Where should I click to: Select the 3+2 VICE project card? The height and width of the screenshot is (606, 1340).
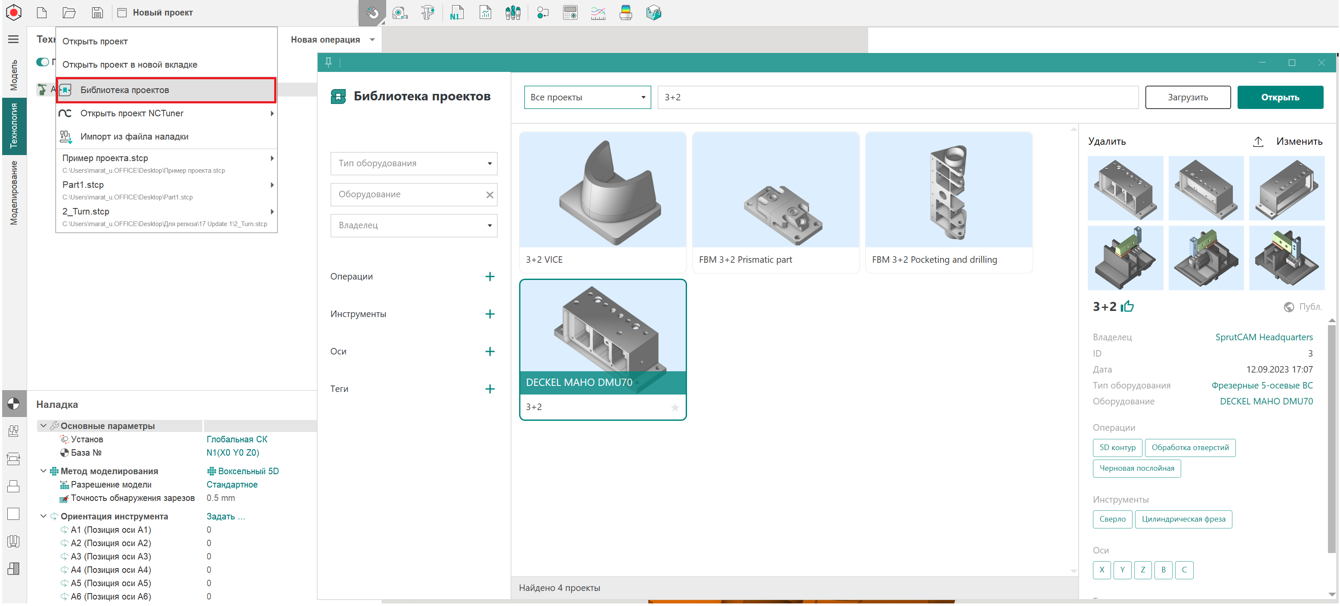(x=602, y=202)
